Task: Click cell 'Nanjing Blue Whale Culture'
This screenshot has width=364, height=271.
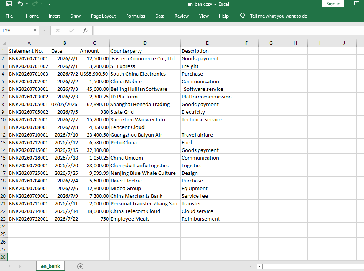Action: 145,173
